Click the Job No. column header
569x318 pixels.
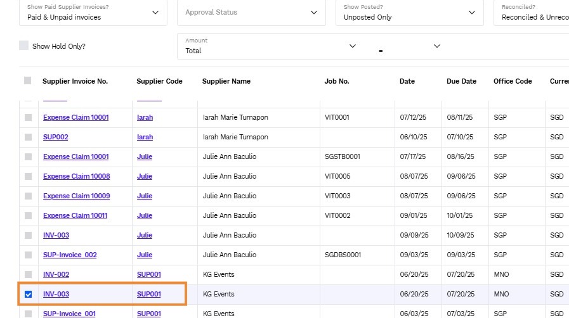(x=337, y=81)
